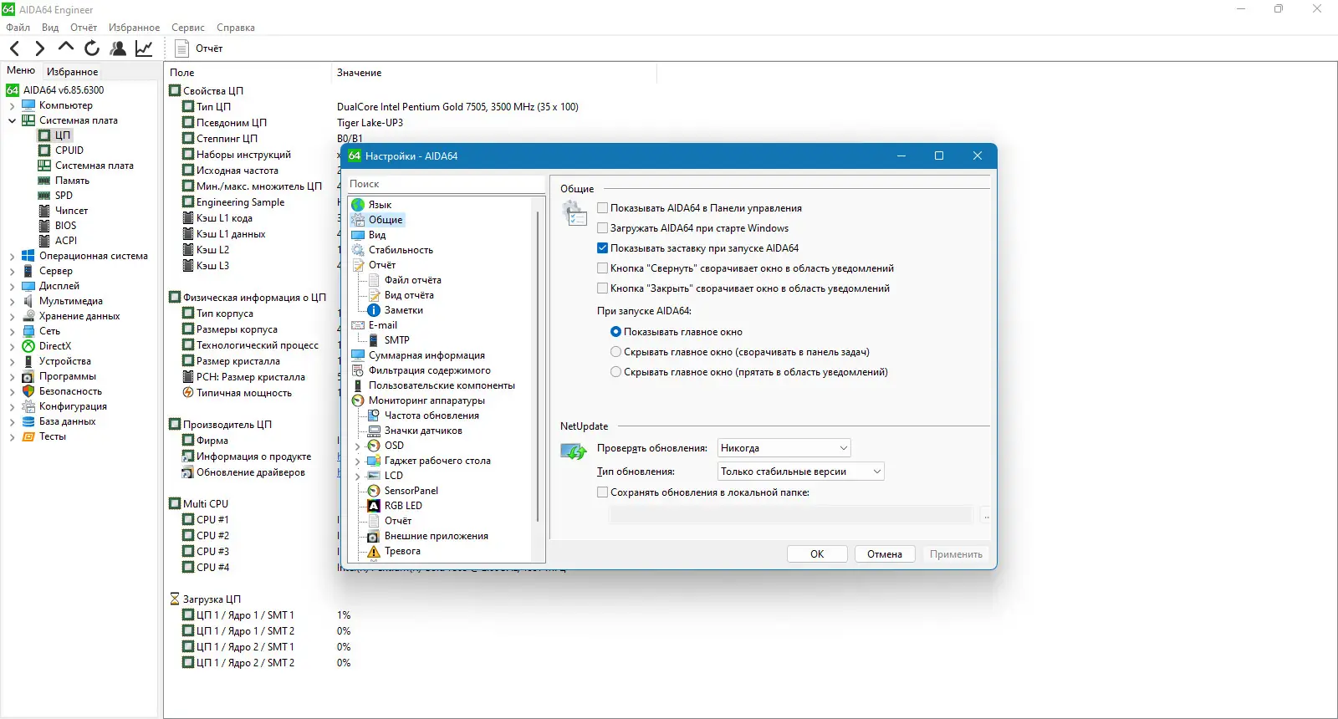Open the Вид menu
This screenshot has width=1338, height=719.
click(50, 28)
